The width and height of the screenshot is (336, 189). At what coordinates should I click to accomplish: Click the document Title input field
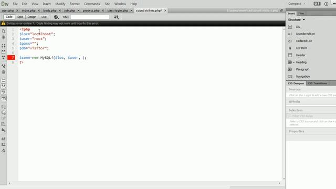90,17
